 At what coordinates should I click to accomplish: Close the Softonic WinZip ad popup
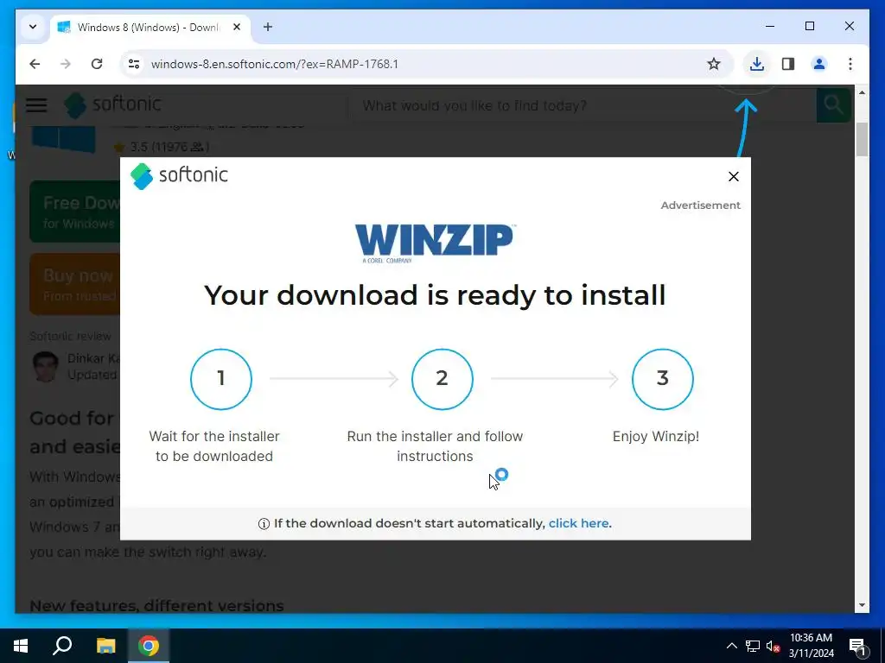(x=733, y=176)
